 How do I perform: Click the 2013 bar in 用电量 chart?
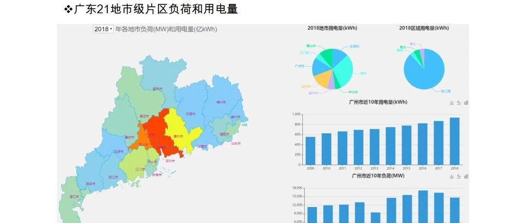(374, 147)
